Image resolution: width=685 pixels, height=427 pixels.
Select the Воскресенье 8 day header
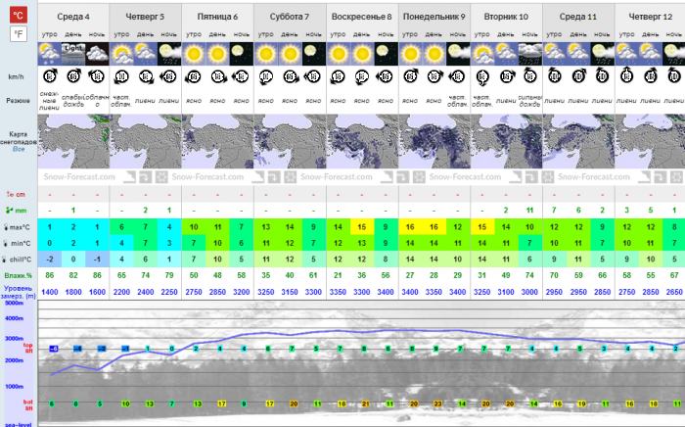click(x=362, y=17)
